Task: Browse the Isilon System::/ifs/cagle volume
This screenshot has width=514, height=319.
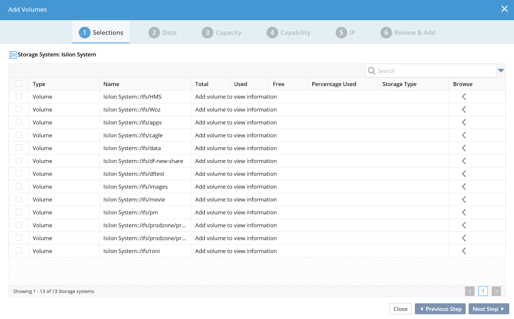Action: pyautogui.click(x=464, y=135)
